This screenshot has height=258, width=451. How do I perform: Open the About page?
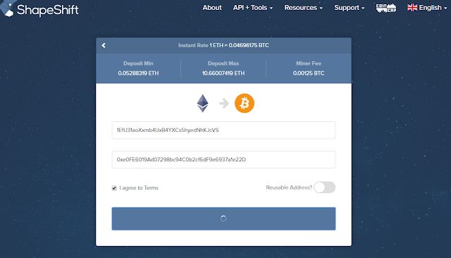[x=212, y=8]
